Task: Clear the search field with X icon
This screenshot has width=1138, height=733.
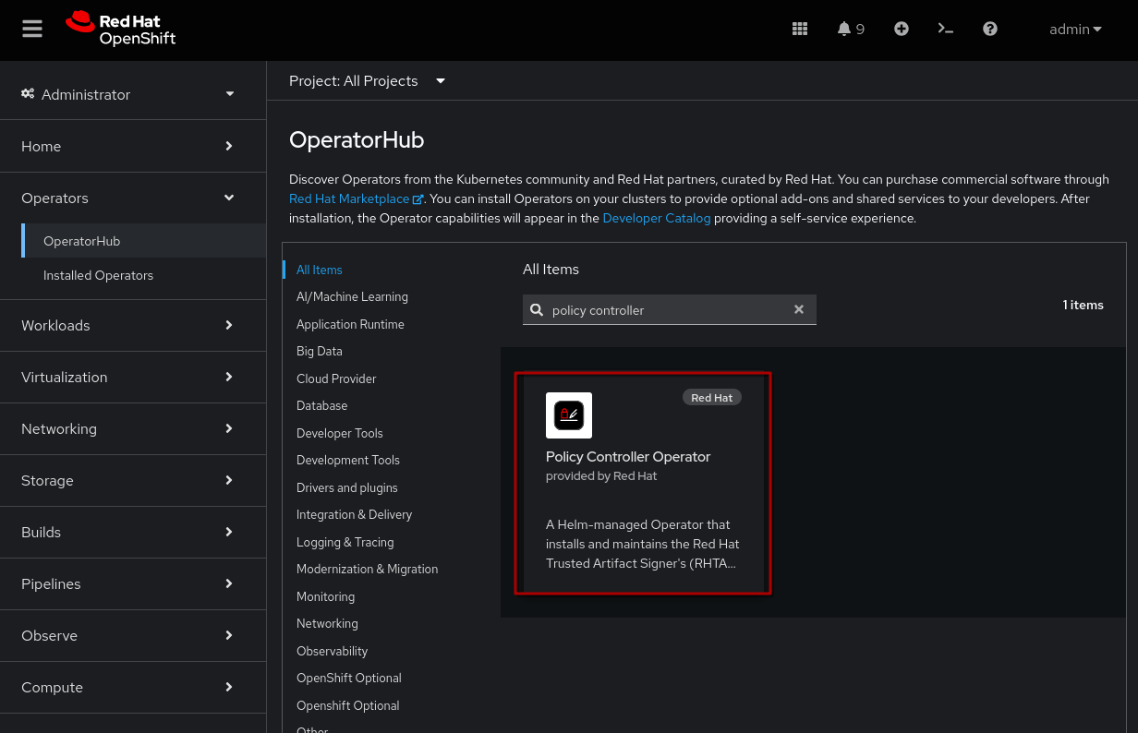Action: click(x=799, y=310)
